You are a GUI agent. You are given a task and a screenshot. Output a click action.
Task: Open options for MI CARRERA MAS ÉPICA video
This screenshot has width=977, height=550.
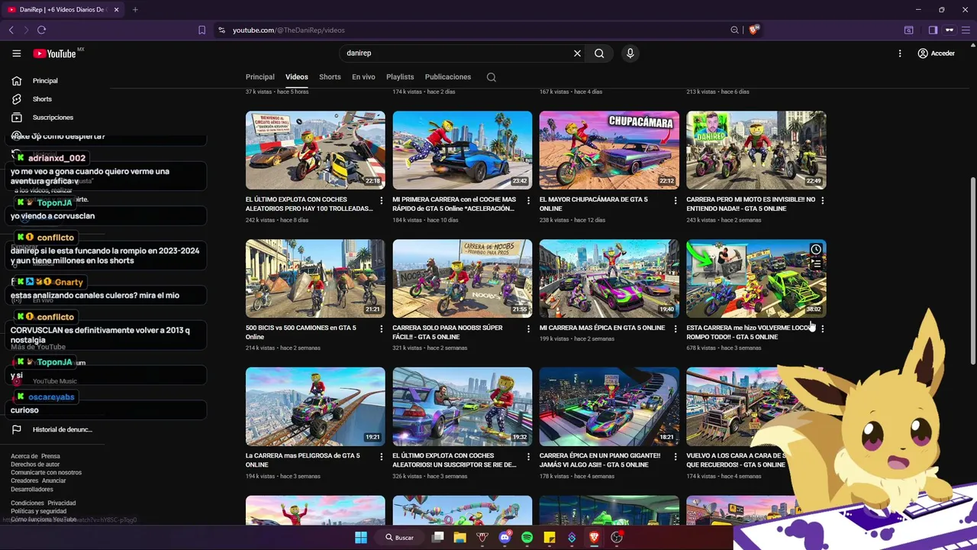[x=675, y=329]
